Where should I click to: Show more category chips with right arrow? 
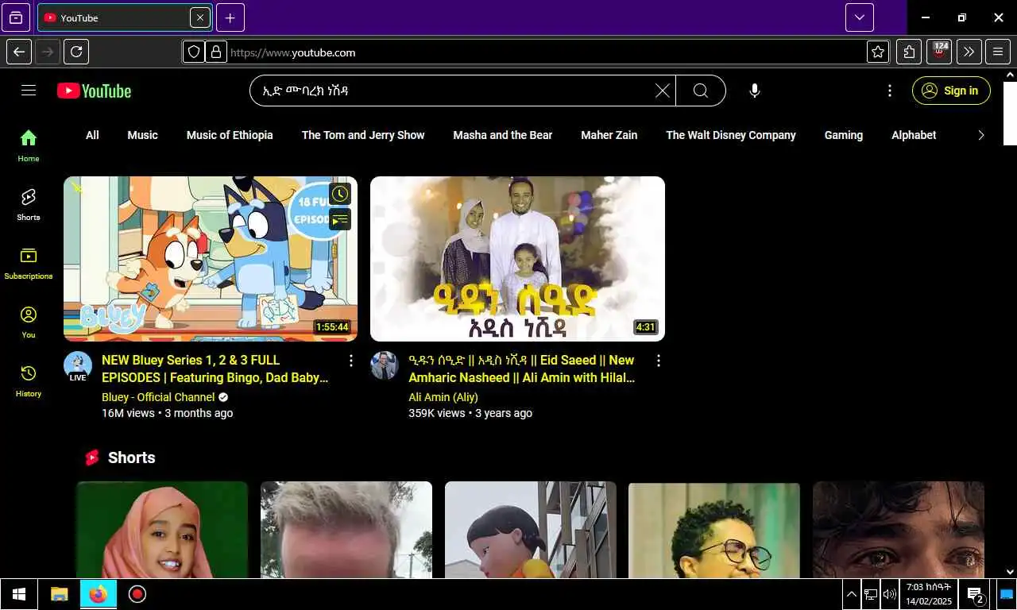coord(981,135)
